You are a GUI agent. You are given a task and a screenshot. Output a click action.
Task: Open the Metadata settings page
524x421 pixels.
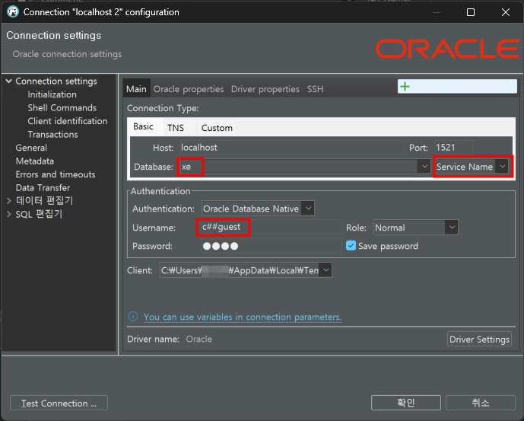click(x=35, y=161)
